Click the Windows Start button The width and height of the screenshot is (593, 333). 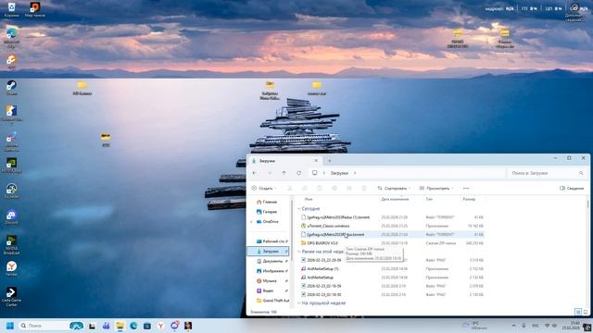[10, 326]
